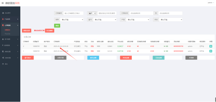Click the green 0.0457 close price
The width and height of the screenshot is (216, 102).
click(x=120, y=46)
